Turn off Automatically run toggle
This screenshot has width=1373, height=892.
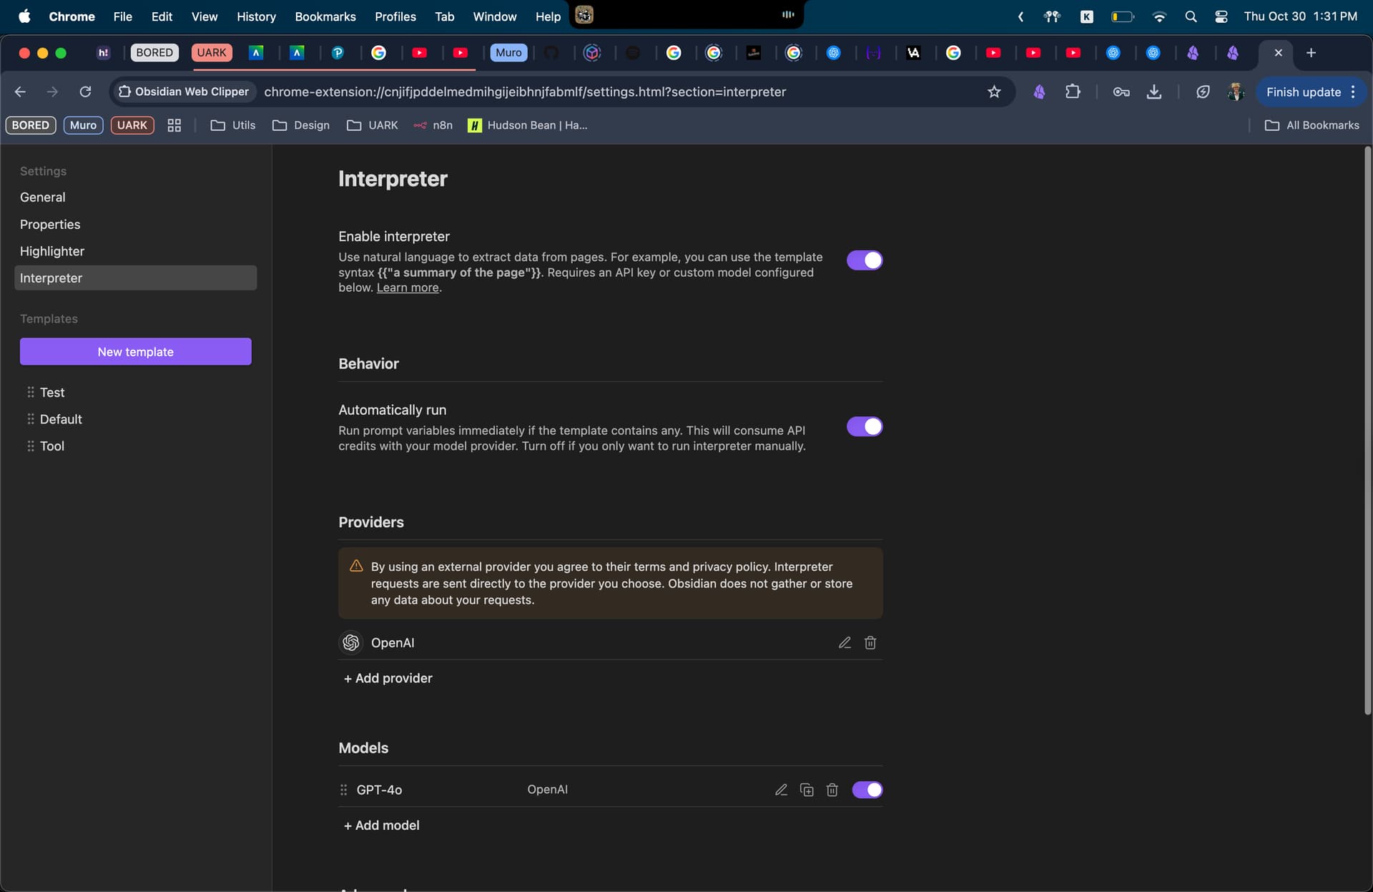point(865,427)
